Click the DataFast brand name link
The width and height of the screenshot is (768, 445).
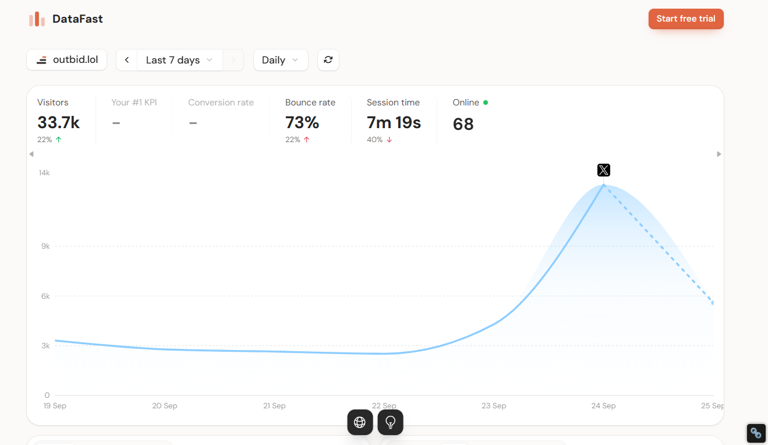(77, 19)
